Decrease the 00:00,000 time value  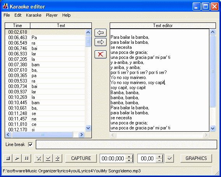[129, 160]
